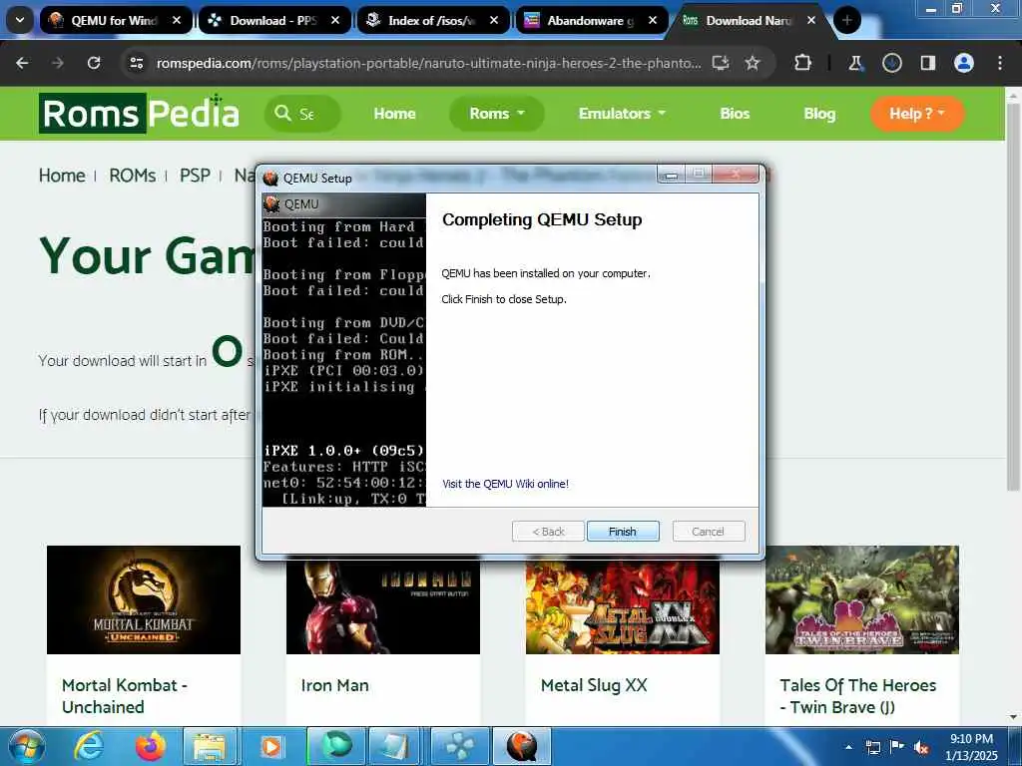Click the page vertical scrollbar
Screen dimensions: 1022x766
[1014, 296]
